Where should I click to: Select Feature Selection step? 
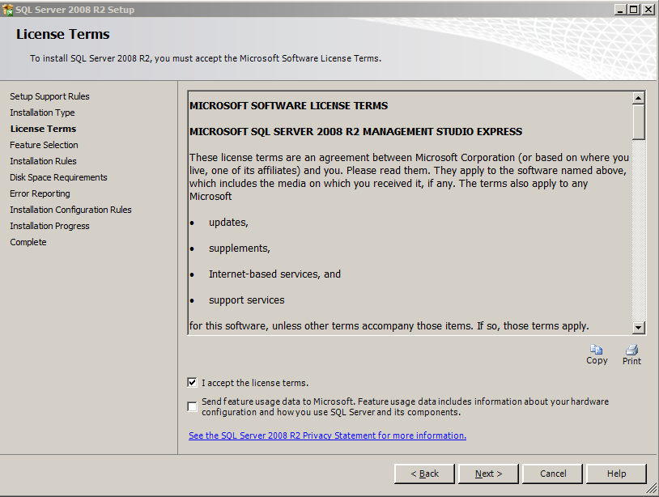[44, 145]
